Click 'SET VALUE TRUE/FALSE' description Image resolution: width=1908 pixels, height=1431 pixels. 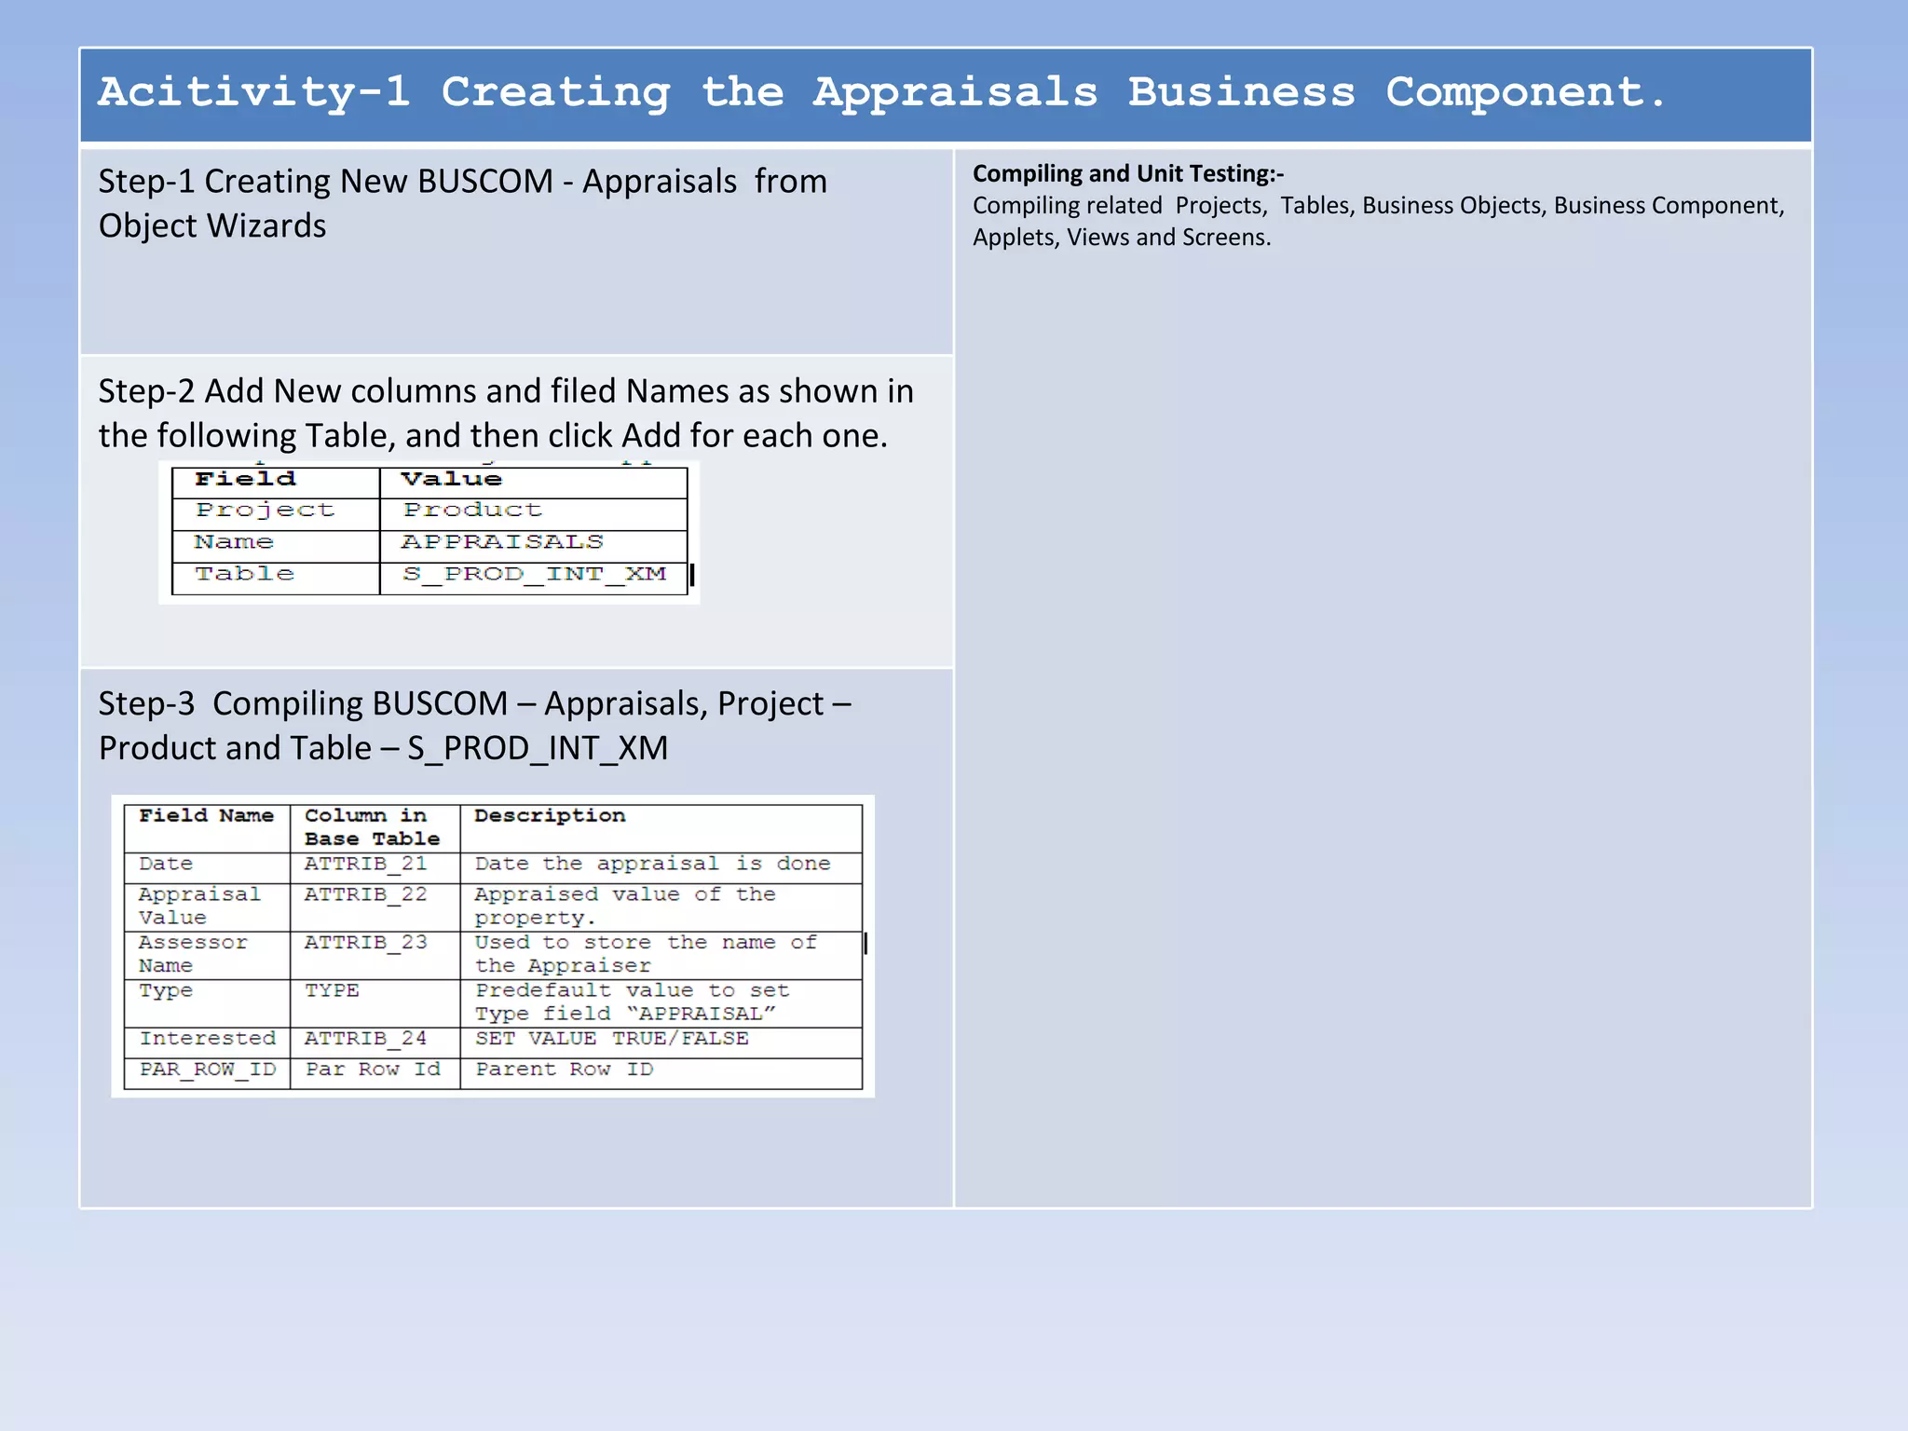click(661, 1043)
